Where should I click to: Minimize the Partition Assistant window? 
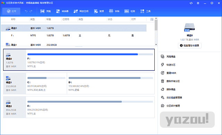[x=205, y=3]
